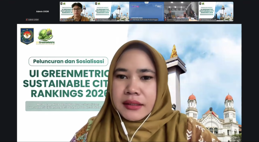Select the DLH Kabupaten Cilacap participant thumbnail
Image resolution: width=259 pixels, height=142 pixels.
coord(112,12)
